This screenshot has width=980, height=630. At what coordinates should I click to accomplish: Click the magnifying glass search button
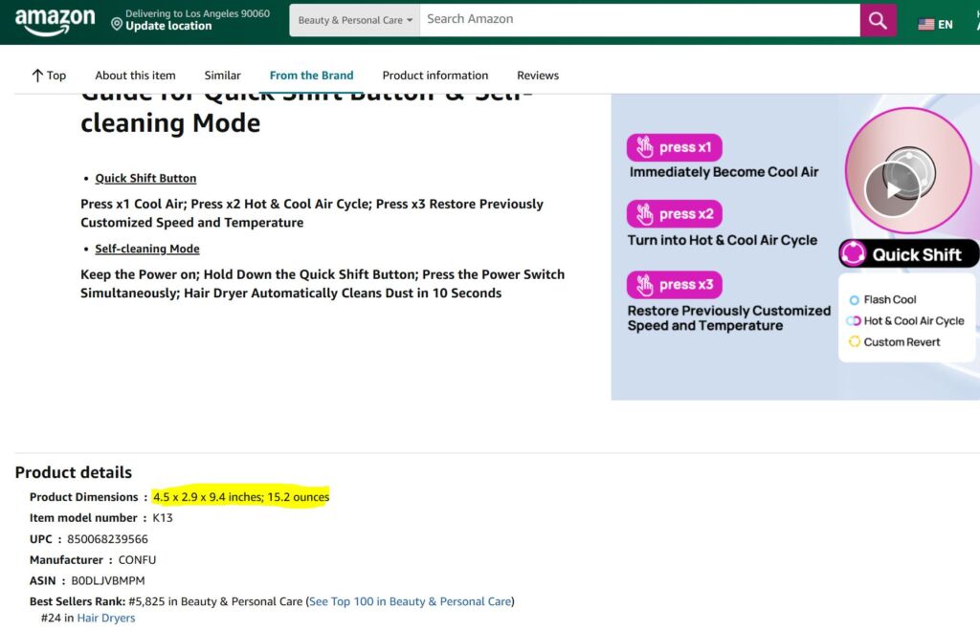tap(878, 20)
